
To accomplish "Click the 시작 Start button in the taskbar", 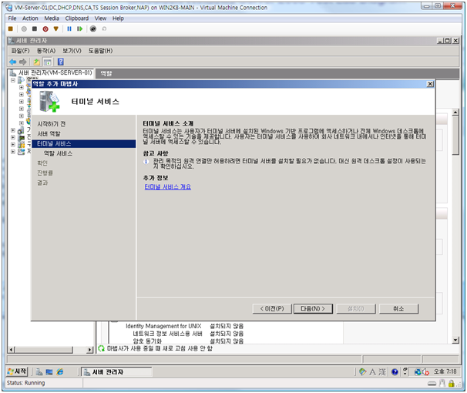I will [x=17, y=371].
